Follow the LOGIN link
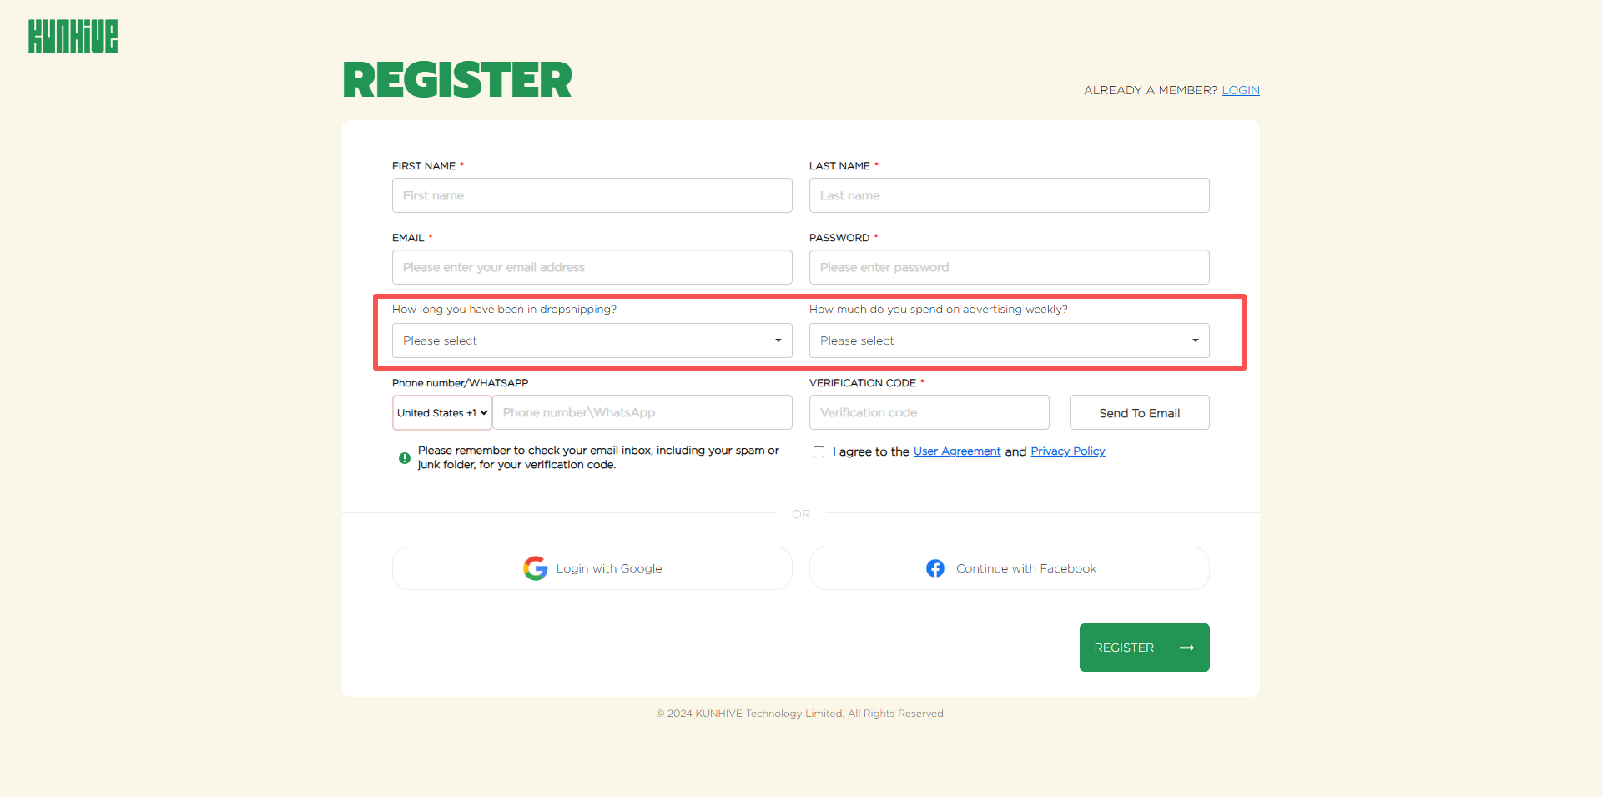This screenshot has height=797, width=1602. [1240, 90]
